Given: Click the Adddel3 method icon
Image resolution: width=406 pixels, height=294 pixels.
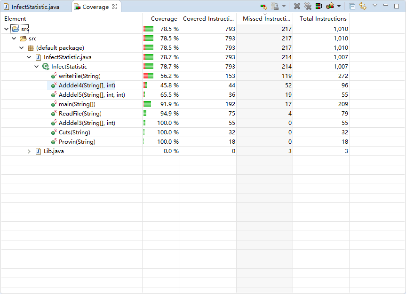Looking at the screenshot, I should (x=54, y=123).
